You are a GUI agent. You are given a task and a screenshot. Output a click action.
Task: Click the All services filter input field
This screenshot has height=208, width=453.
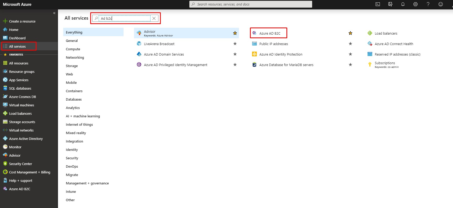click(125, 18)
